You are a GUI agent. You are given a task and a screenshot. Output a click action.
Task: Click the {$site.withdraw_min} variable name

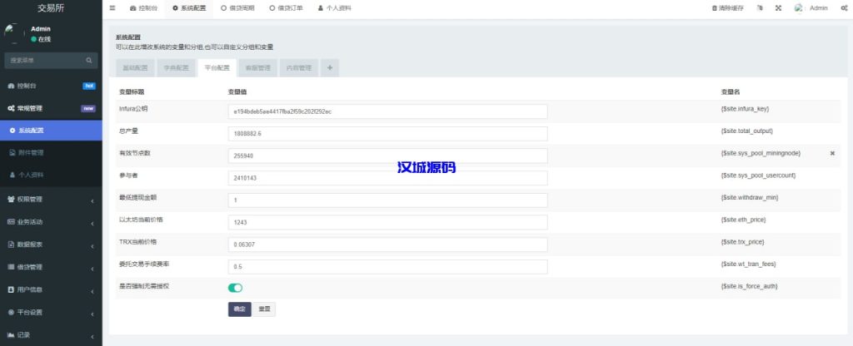coord(750,198)
